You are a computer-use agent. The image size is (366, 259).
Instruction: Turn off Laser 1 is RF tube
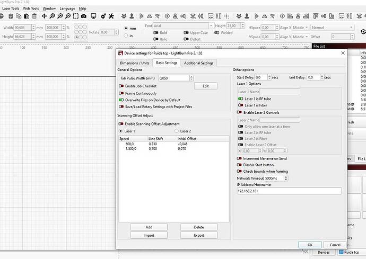click(241, 99)
